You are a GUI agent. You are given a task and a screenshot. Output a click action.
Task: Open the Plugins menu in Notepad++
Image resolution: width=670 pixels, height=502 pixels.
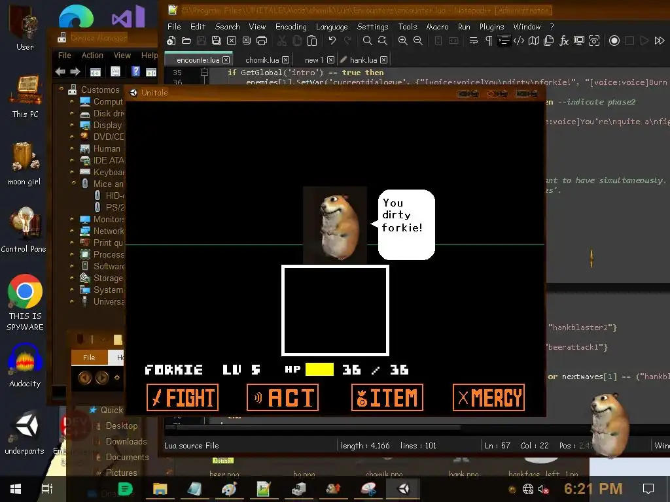click(x=491, y=26)
